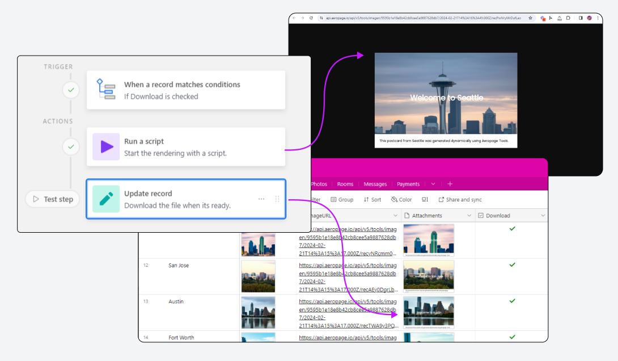Expand the Download column header dropdown
618x361 pixels.
[543, 216]
